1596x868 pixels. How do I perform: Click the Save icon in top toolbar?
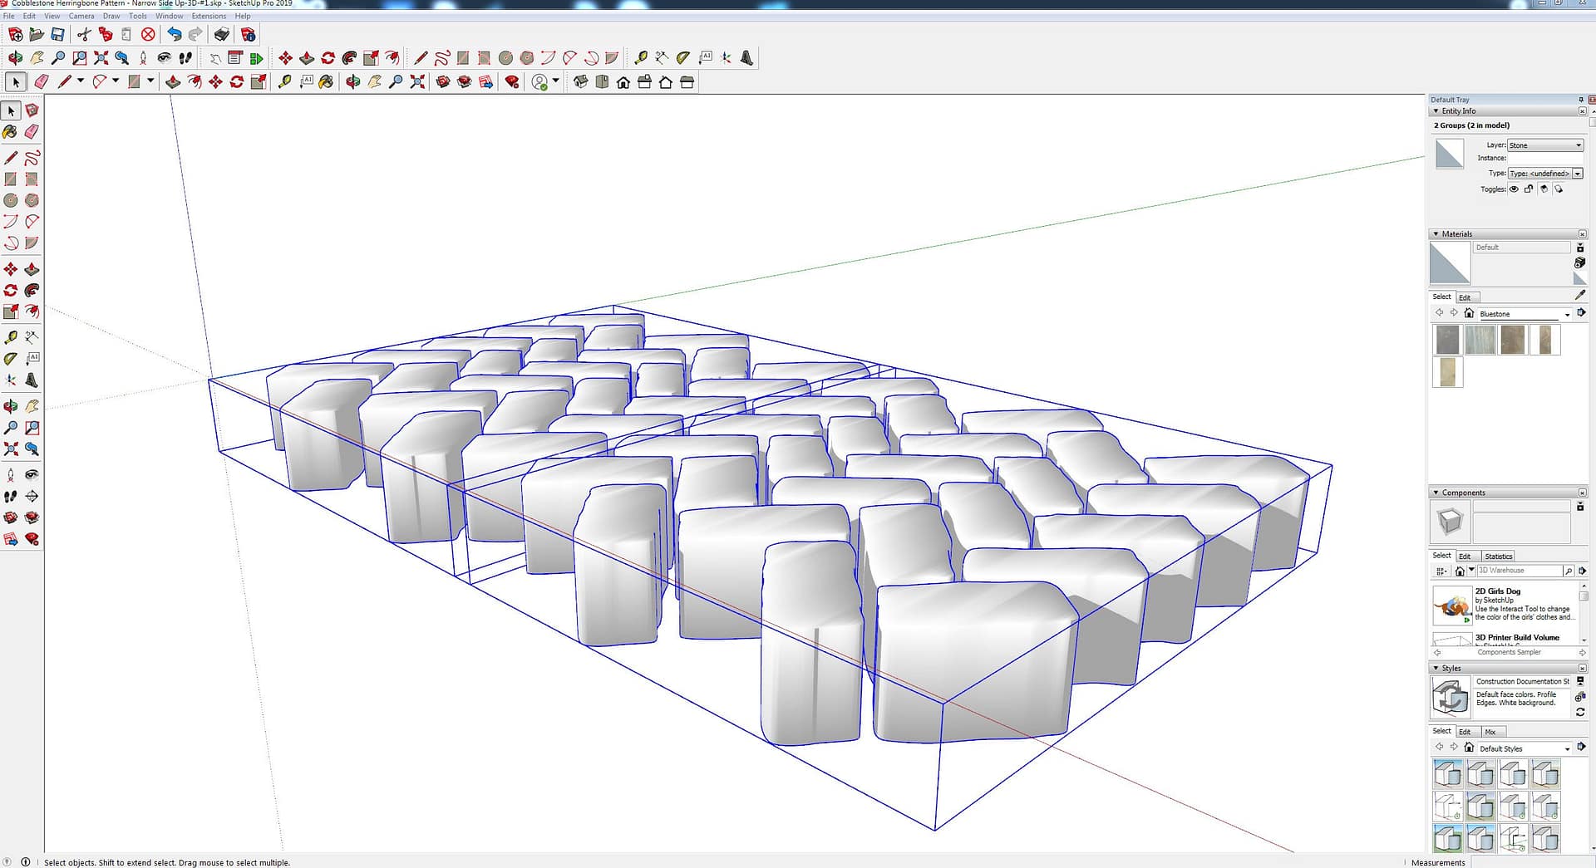coord(57,34)
